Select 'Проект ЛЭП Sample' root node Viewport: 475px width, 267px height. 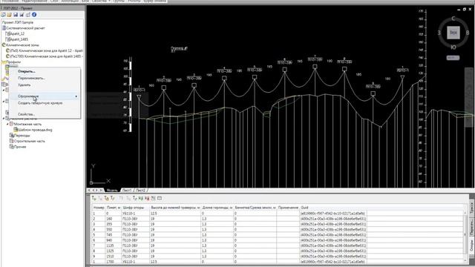coord(18,22)
